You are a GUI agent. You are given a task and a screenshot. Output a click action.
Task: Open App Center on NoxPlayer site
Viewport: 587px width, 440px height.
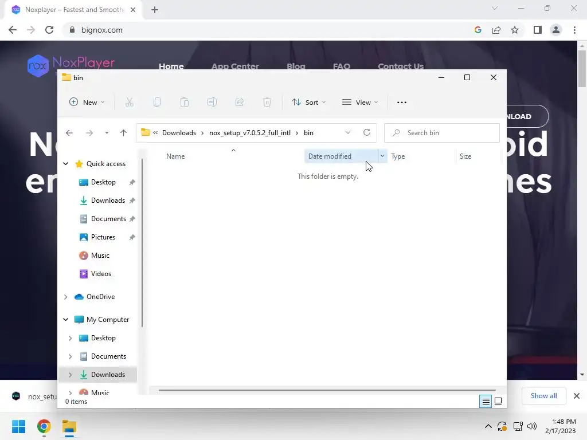click(x=235, y=66)
